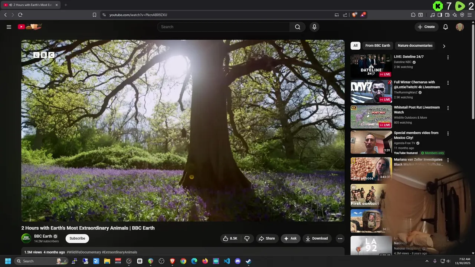Viewport: 475px width, 267px height.
Task: Open OBS Studio from the taskbar
Action: coord(161,261)
